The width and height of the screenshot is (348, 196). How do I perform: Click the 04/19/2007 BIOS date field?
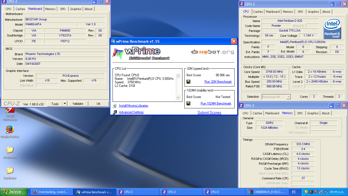click(65, 64)
